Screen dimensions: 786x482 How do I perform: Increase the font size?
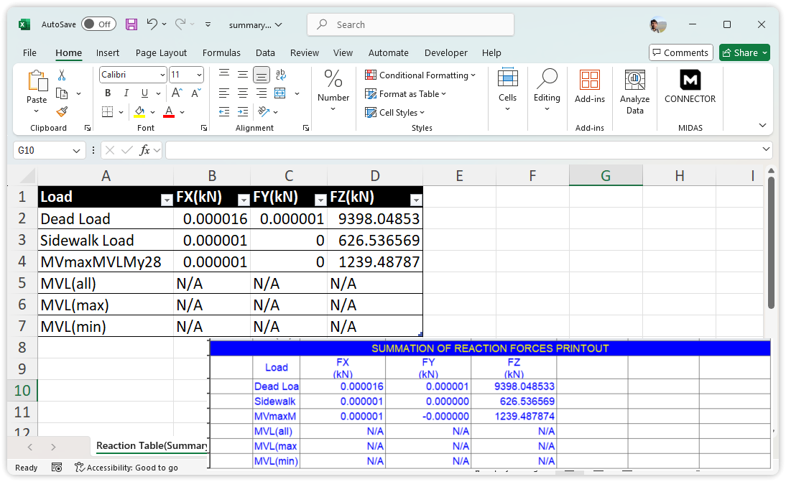click(177, 93)
